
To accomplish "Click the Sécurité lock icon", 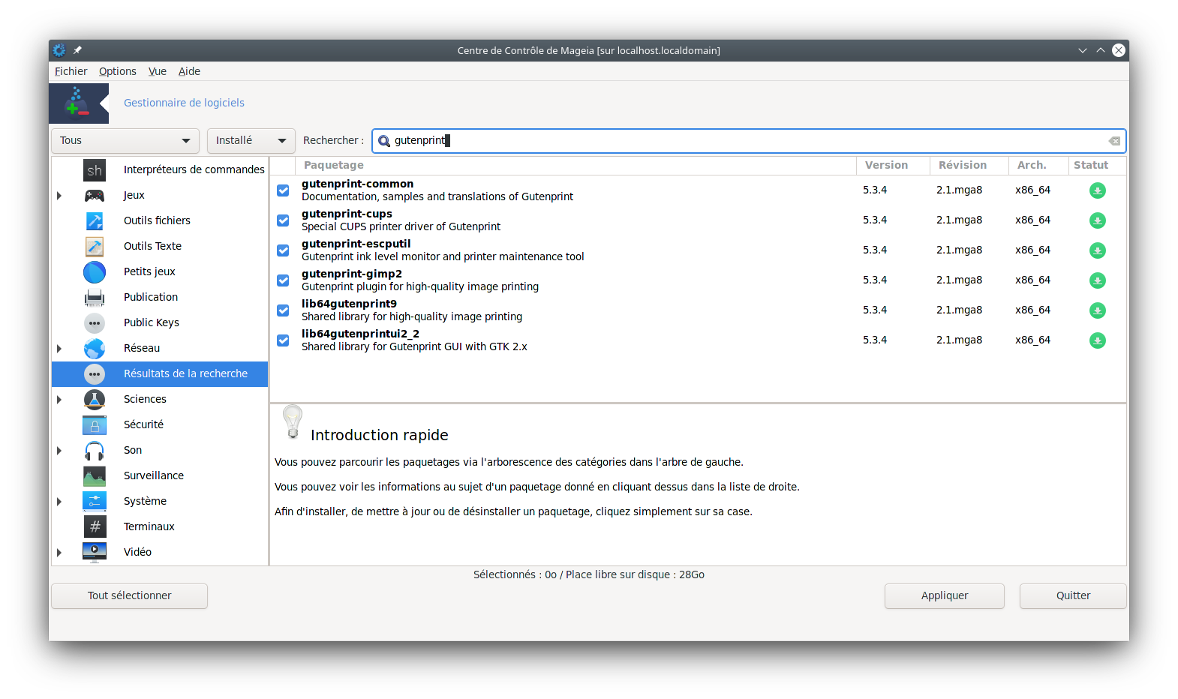I will [x=95, y=425].
